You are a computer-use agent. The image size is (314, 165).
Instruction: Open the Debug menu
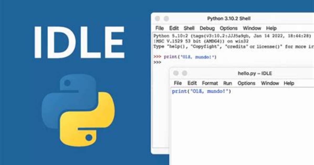207,28
